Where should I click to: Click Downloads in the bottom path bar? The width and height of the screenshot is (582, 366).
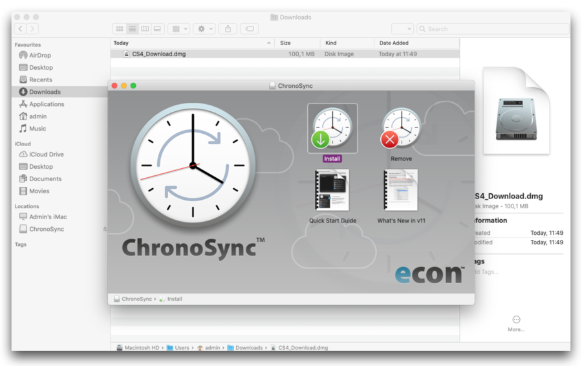click(245, 348)
